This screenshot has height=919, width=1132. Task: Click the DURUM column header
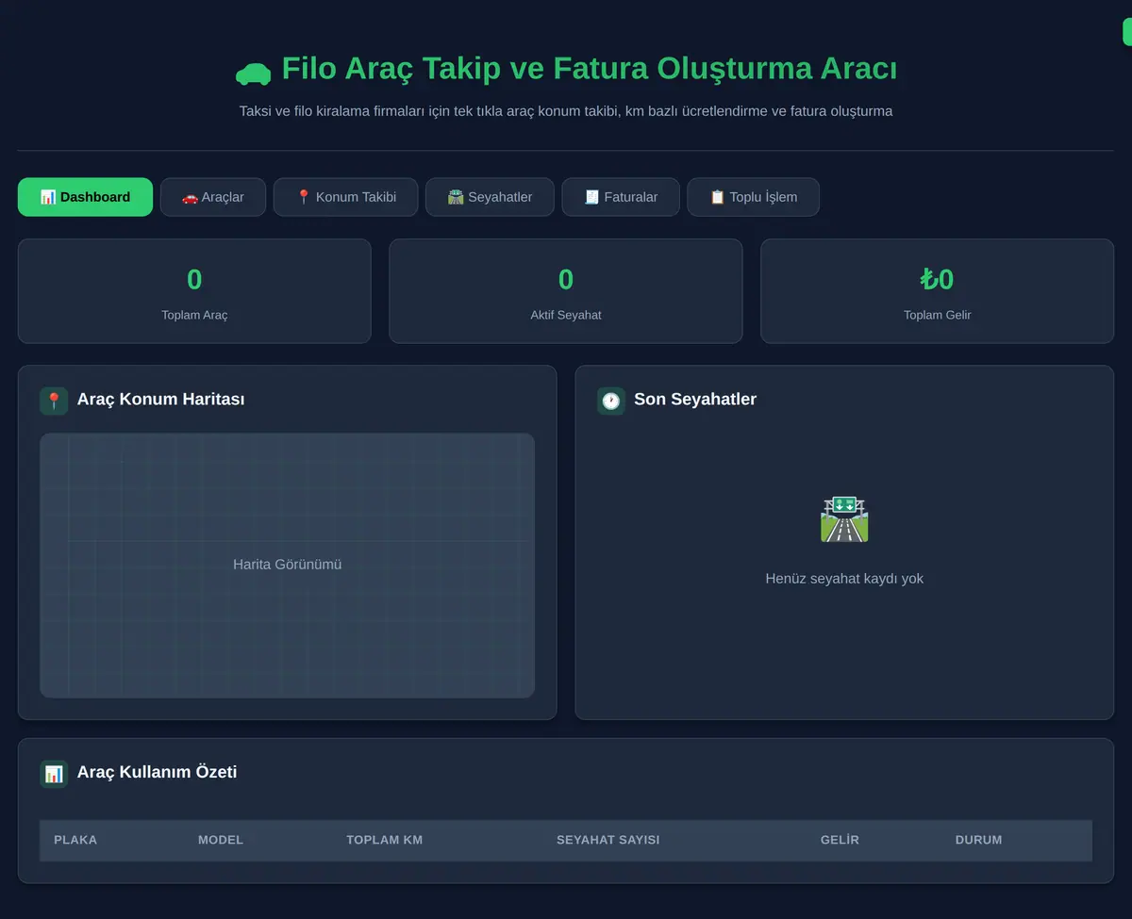(x=978, y=840)
